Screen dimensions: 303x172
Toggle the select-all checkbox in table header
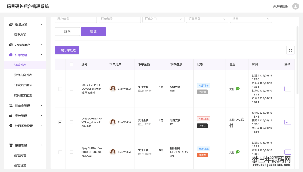point(71,64)
